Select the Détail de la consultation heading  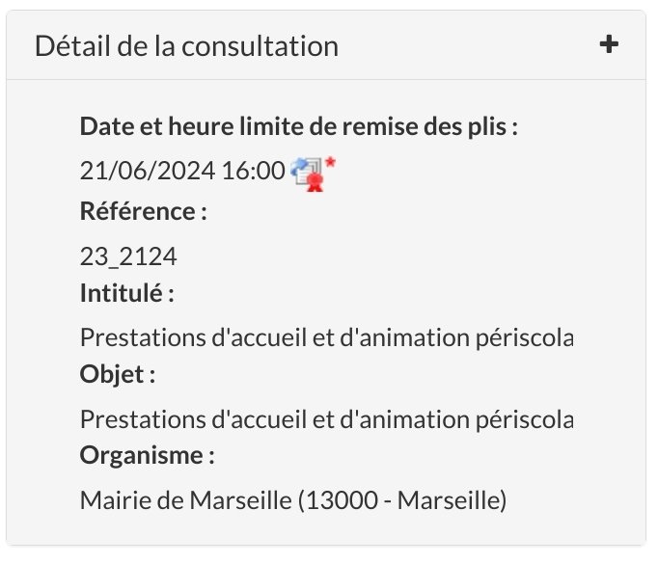[186, 45]
